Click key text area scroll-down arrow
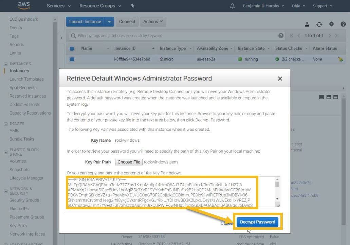Viewport: 350px width, 245px height. (277, 199)
